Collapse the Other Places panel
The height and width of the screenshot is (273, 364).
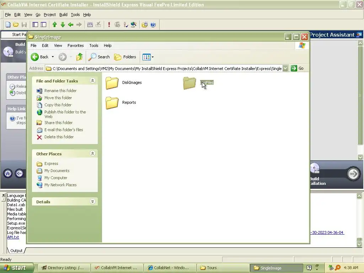point(92,154)
